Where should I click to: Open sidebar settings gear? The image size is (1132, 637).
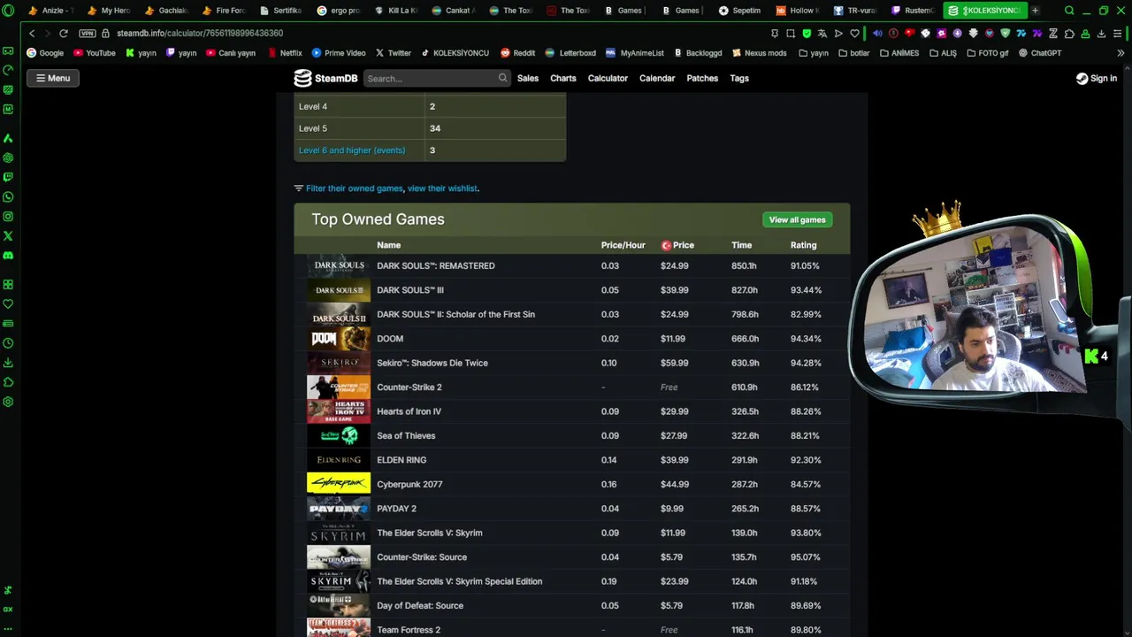[x=8, y=402]
